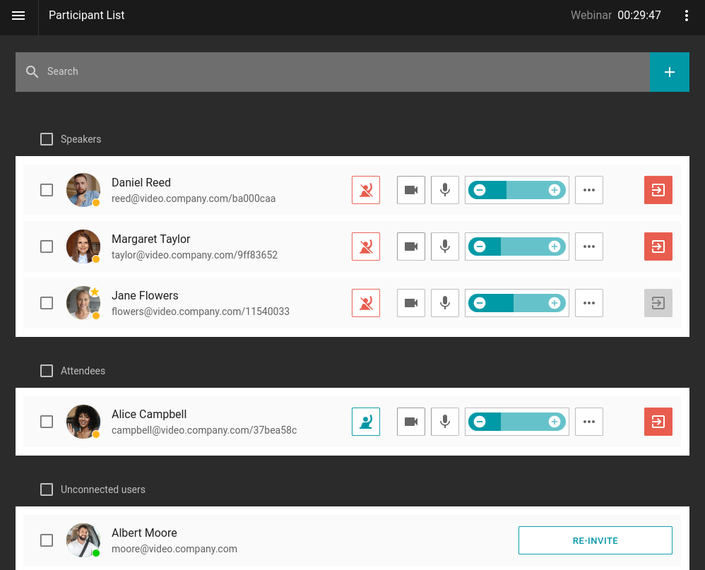This screenshot has width=705, height=570.
Task: Open more options for Daniel Reed
Action: click(x=588, y=190)
